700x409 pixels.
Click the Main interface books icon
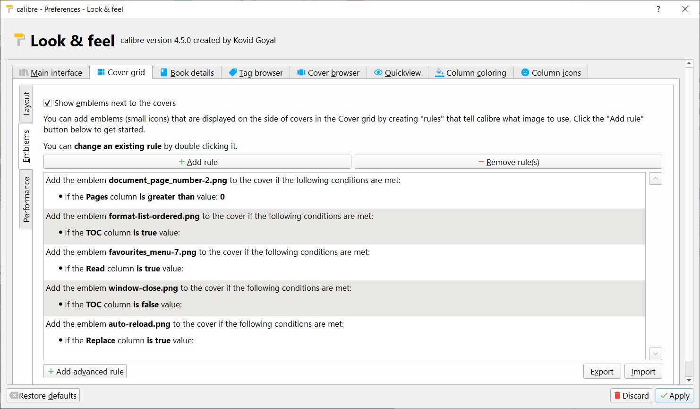click(24, 72)
